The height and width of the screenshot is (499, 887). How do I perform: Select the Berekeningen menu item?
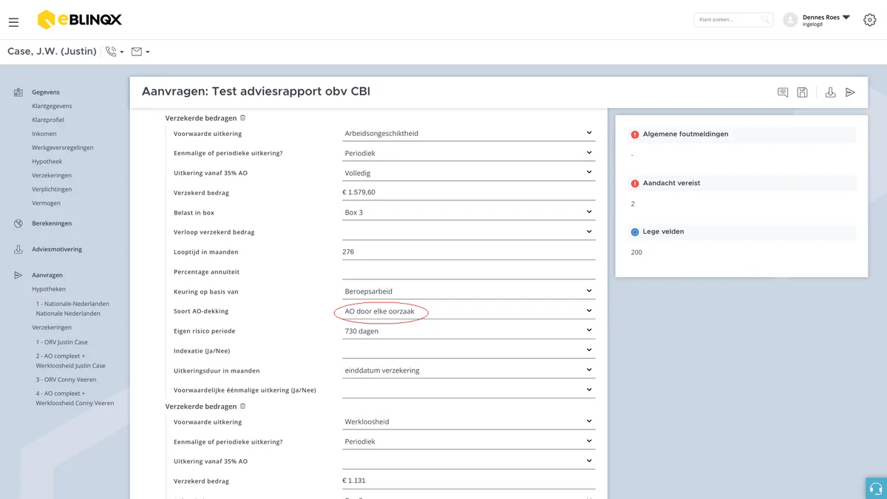[52, 223]
